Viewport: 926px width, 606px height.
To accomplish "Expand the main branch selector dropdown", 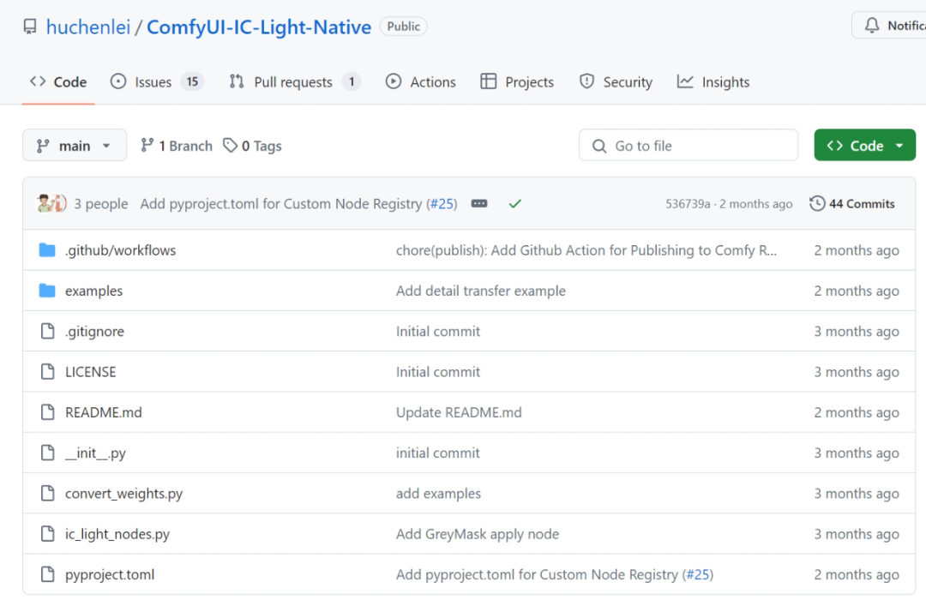I will [75, 146].
